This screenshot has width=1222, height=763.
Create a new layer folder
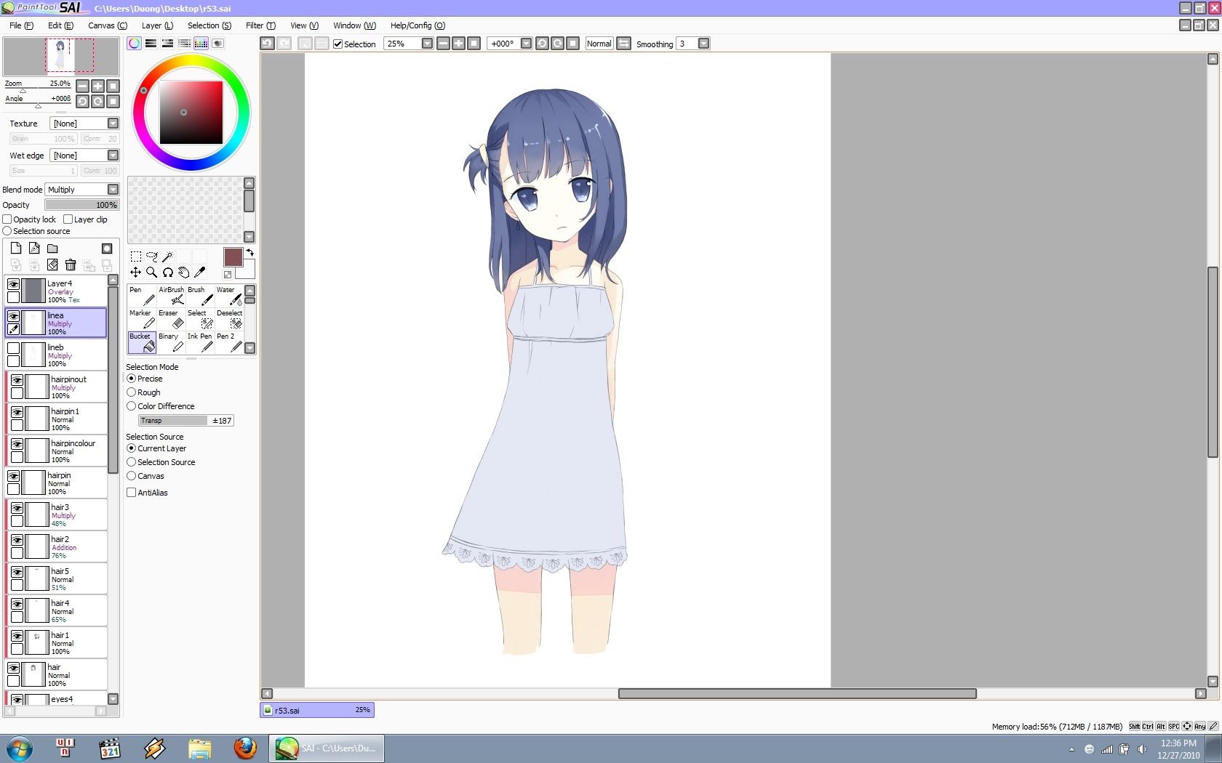click(x=52, y=249)
